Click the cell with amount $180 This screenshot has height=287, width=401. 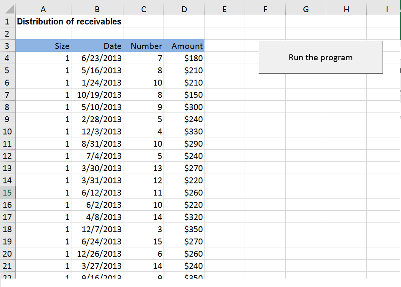[184, 58]
